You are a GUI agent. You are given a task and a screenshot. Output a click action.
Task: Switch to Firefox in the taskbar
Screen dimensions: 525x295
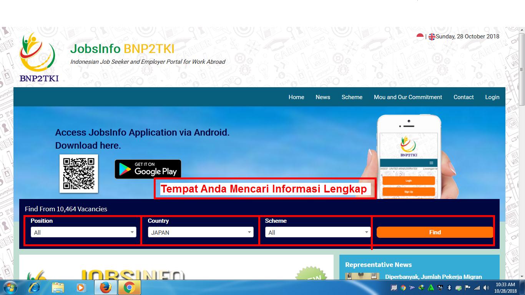(106, 287)
